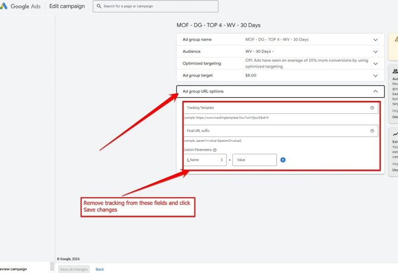Screen dimensions: 398x273
Task: Expand the Optimized targeting section
Action: (x=375, y=64)
